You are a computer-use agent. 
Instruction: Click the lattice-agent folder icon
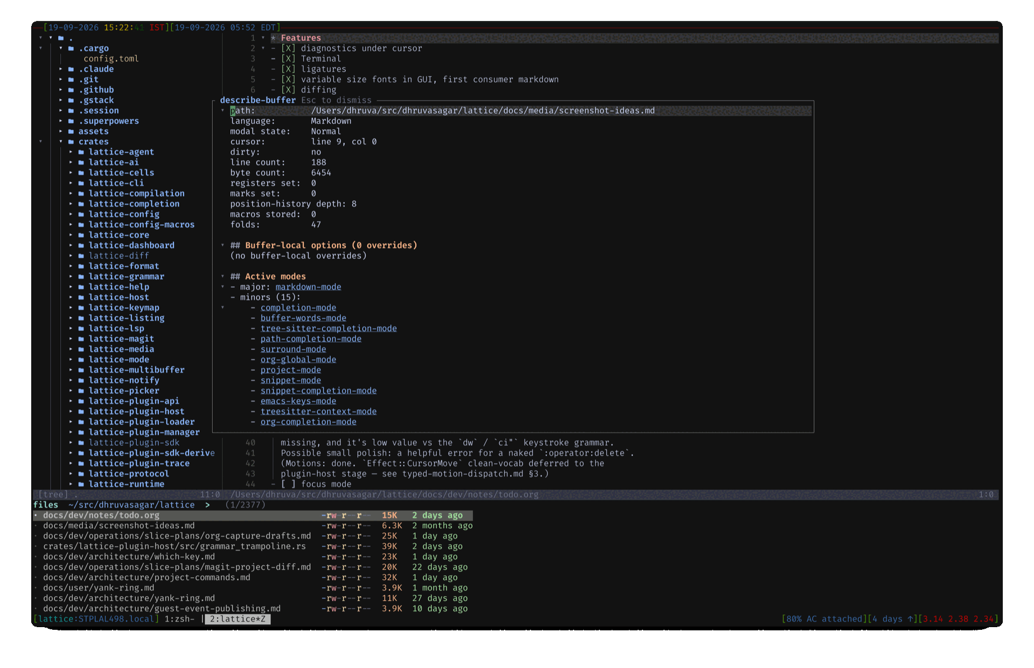(x=81, y=152)
